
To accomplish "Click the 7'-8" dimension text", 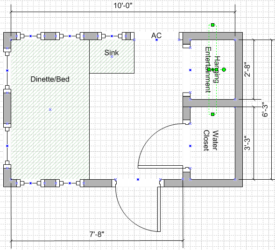I will pos(97,234).
